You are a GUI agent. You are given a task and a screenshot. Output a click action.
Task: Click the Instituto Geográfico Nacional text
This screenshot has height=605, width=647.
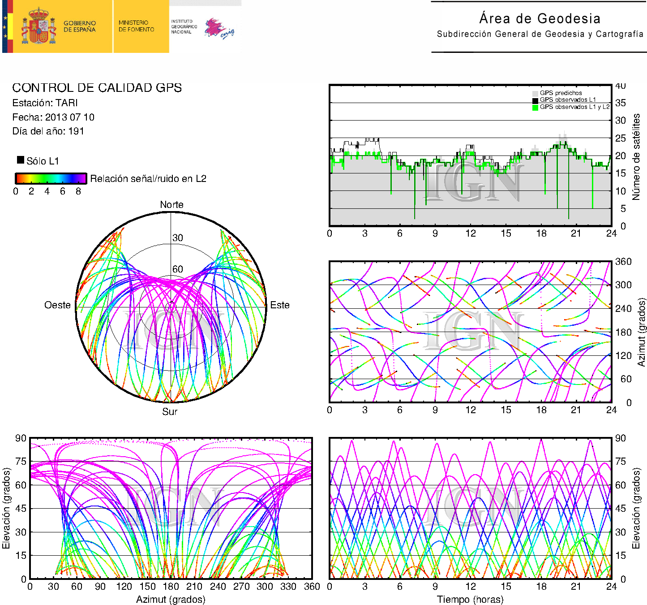184,26
